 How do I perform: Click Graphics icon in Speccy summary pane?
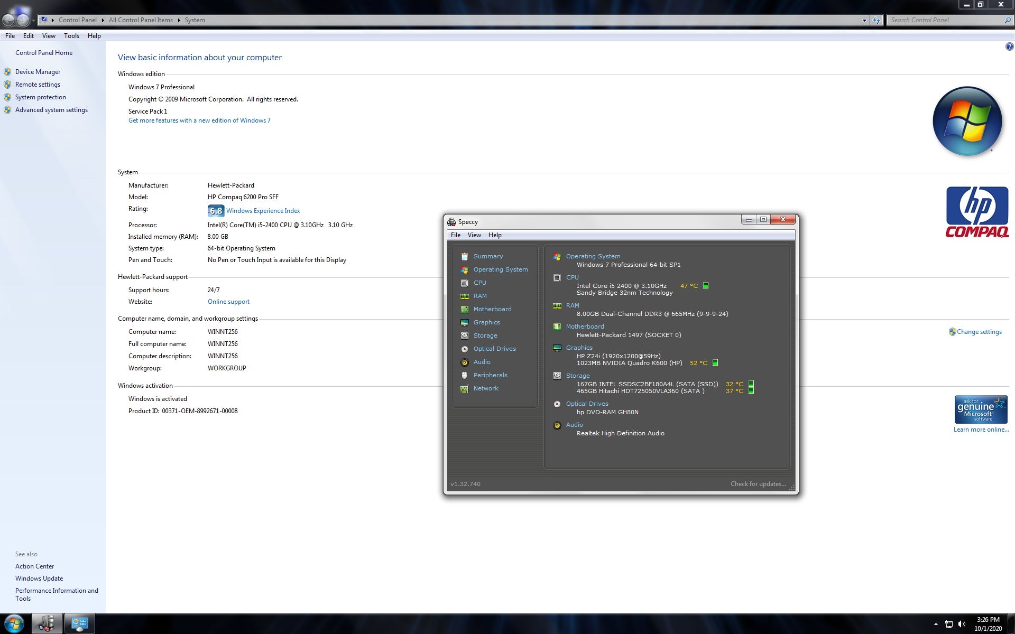pyautogui.click(x=557, y=348)
